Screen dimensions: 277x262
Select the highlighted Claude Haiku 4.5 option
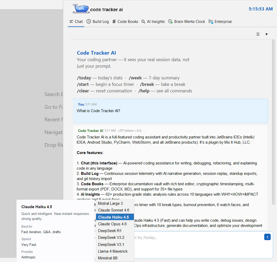tap(115, 217)
